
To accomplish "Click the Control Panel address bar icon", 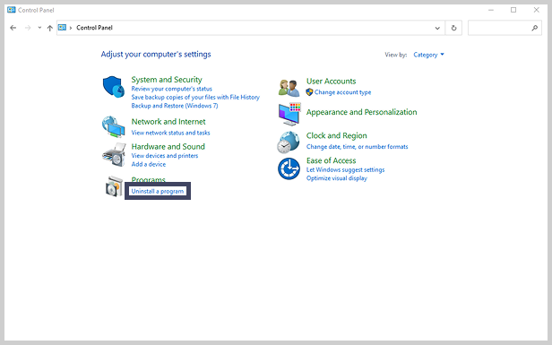I will point(63,28).
